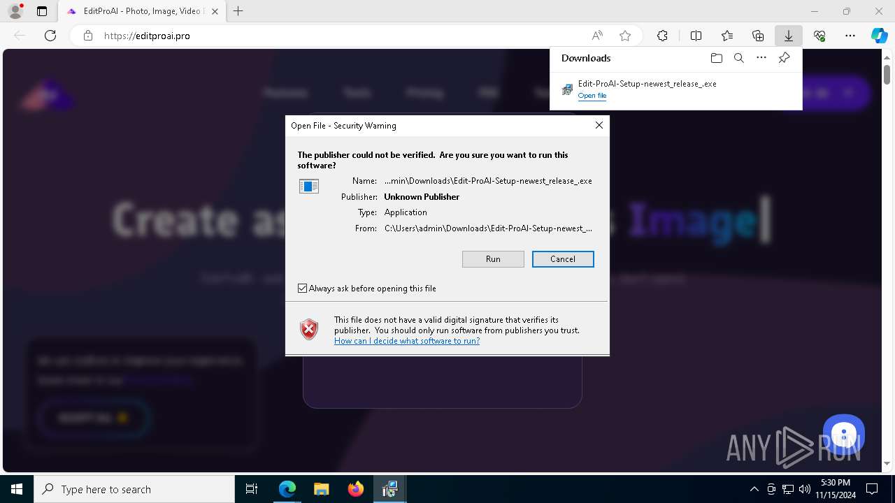Click the application file icon in dialog
The width and height of the screenshot is (895, 503).
[x=308, y=186]
